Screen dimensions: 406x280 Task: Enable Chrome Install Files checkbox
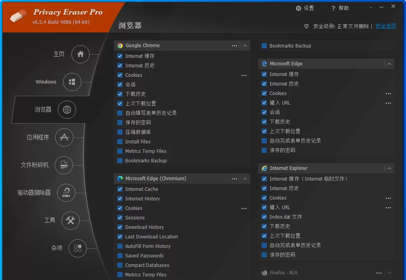(x=120, y=142)
